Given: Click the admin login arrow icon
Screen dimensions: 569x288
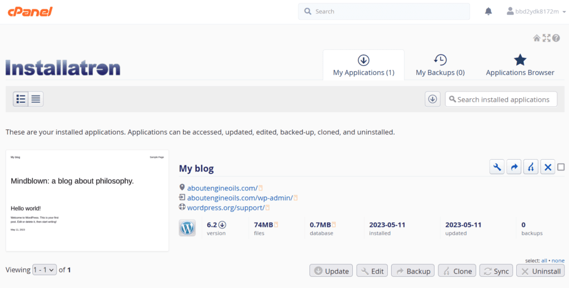Looking at the screenshot, I should pos(182,198).
